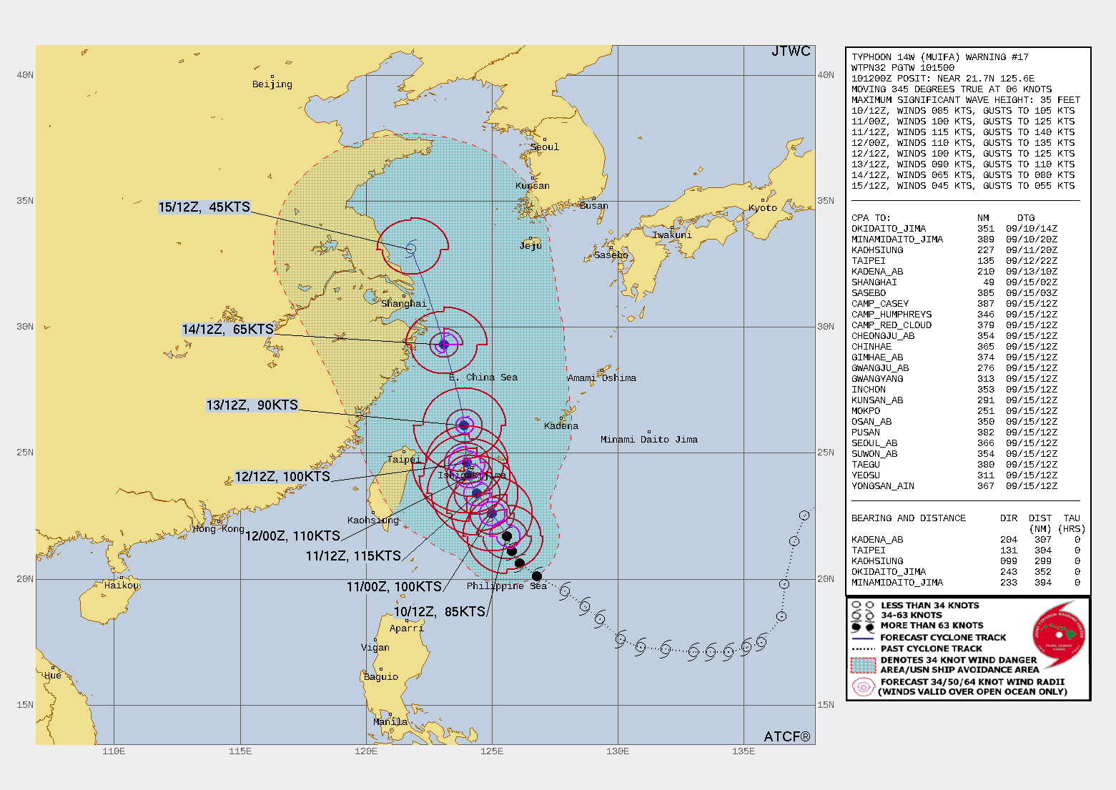Click the 'Minami Daito Jima' map label
1116x790 pixels.
tap(649, 440)
